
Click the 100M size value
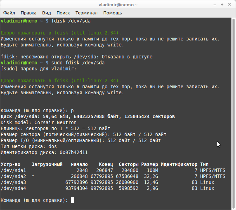(x=152, y=170)
